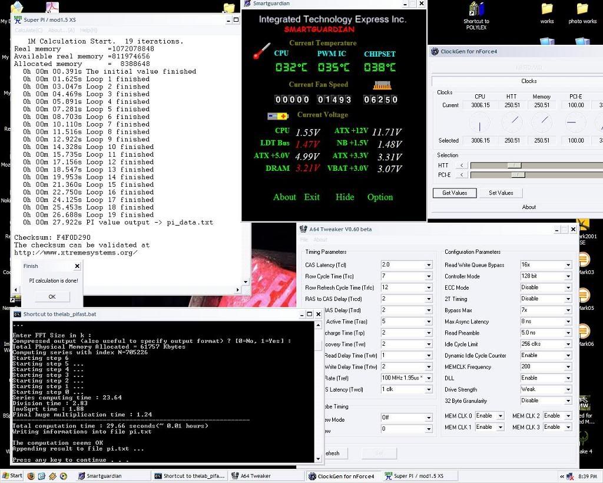
Task: Click the Smartguardian title bar icon
Action: (x=248, y=4)
